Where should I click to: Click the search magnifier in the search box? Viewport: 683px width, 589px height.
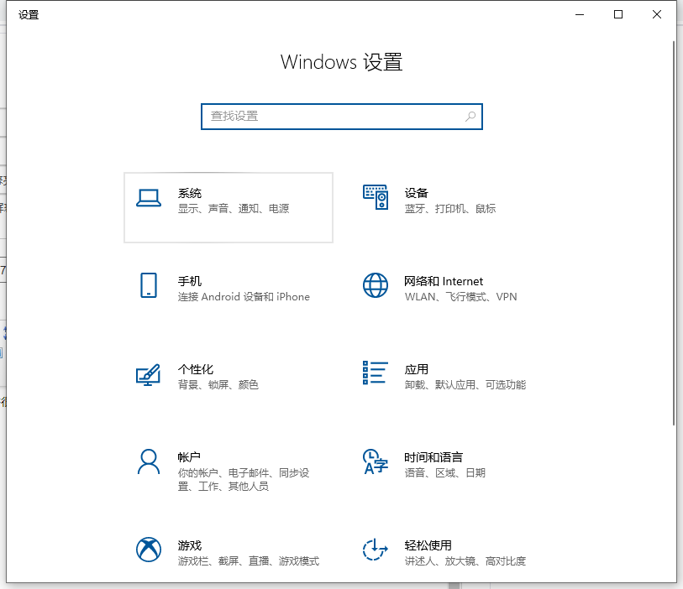470,117
